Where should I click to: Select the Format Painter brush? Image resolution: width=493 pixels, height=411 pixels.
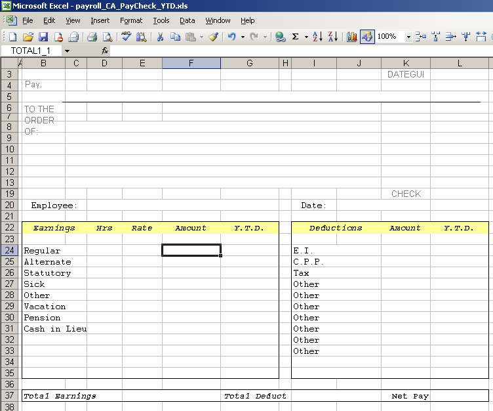213,37
